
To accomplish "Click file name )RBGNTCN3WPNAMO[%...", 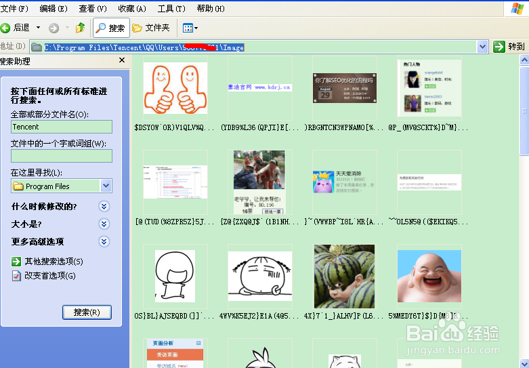I will pos(344,127).
